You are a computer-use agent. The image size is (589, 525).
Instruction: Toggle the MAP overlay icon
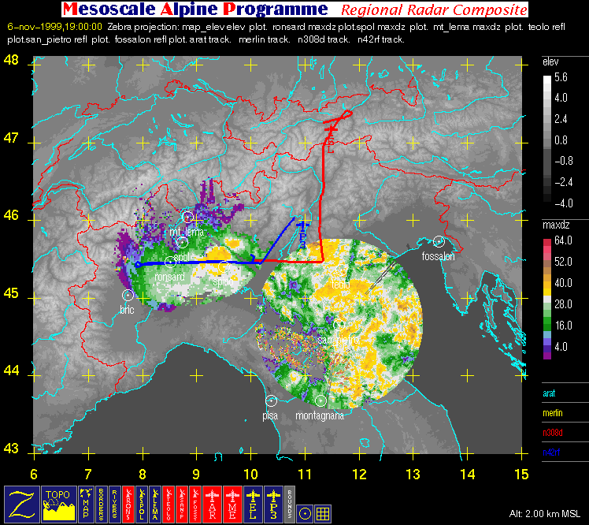click(x=86, y=504)
